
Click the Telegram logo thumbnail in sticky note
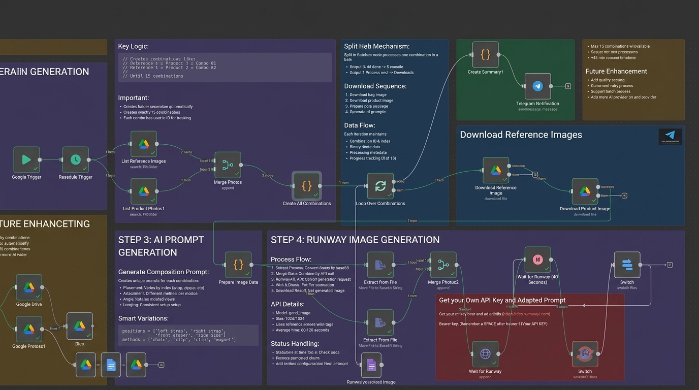coord(670,136)
